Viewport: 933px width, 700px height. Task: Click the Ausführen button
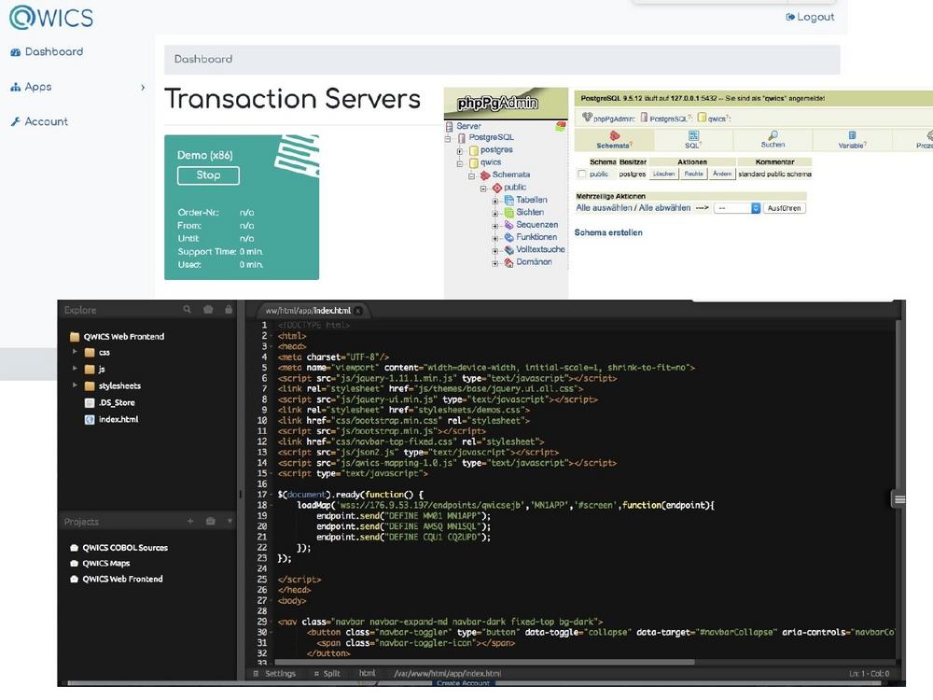point(785,208)
